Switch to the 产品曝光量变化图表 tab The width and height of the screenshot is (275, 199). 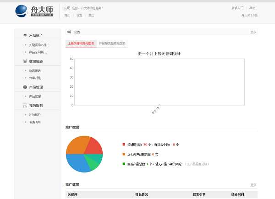click(112, 43)
